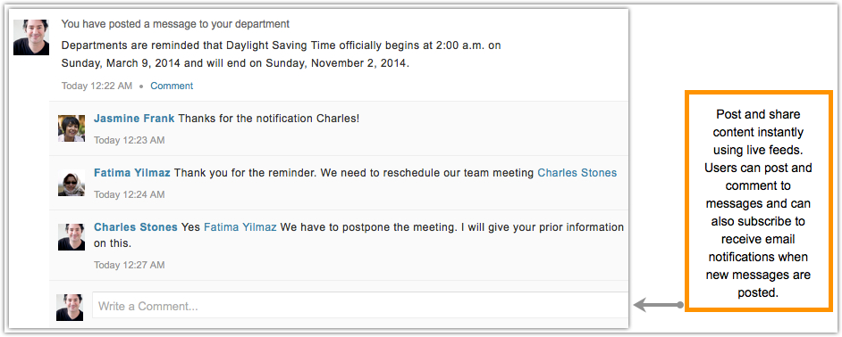Click the Today 12:24 AM comment timestamp
842x337 pixels.
coord(129,195)
